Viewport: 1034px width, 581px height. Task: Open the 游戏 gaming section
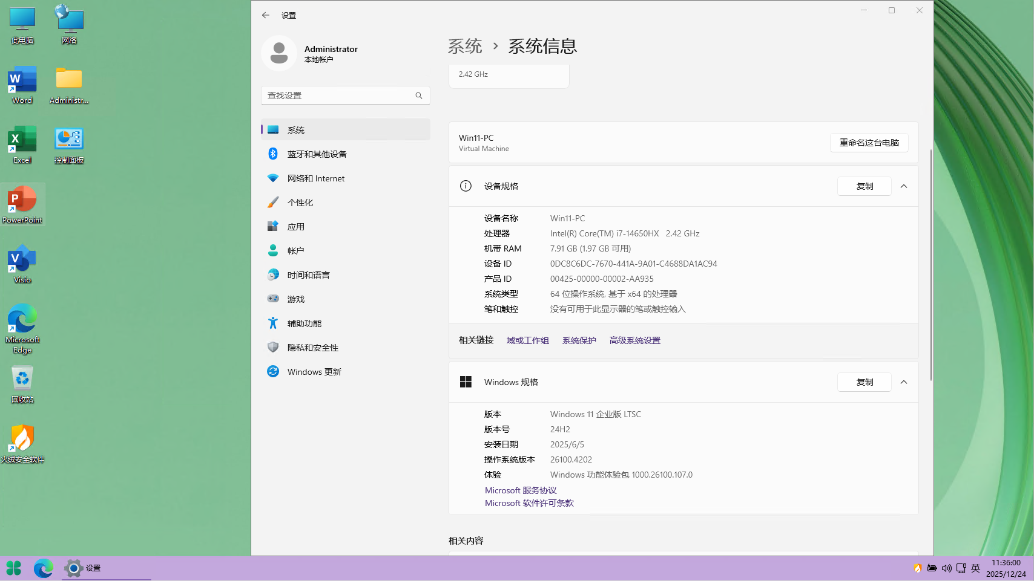coord(295,299)
